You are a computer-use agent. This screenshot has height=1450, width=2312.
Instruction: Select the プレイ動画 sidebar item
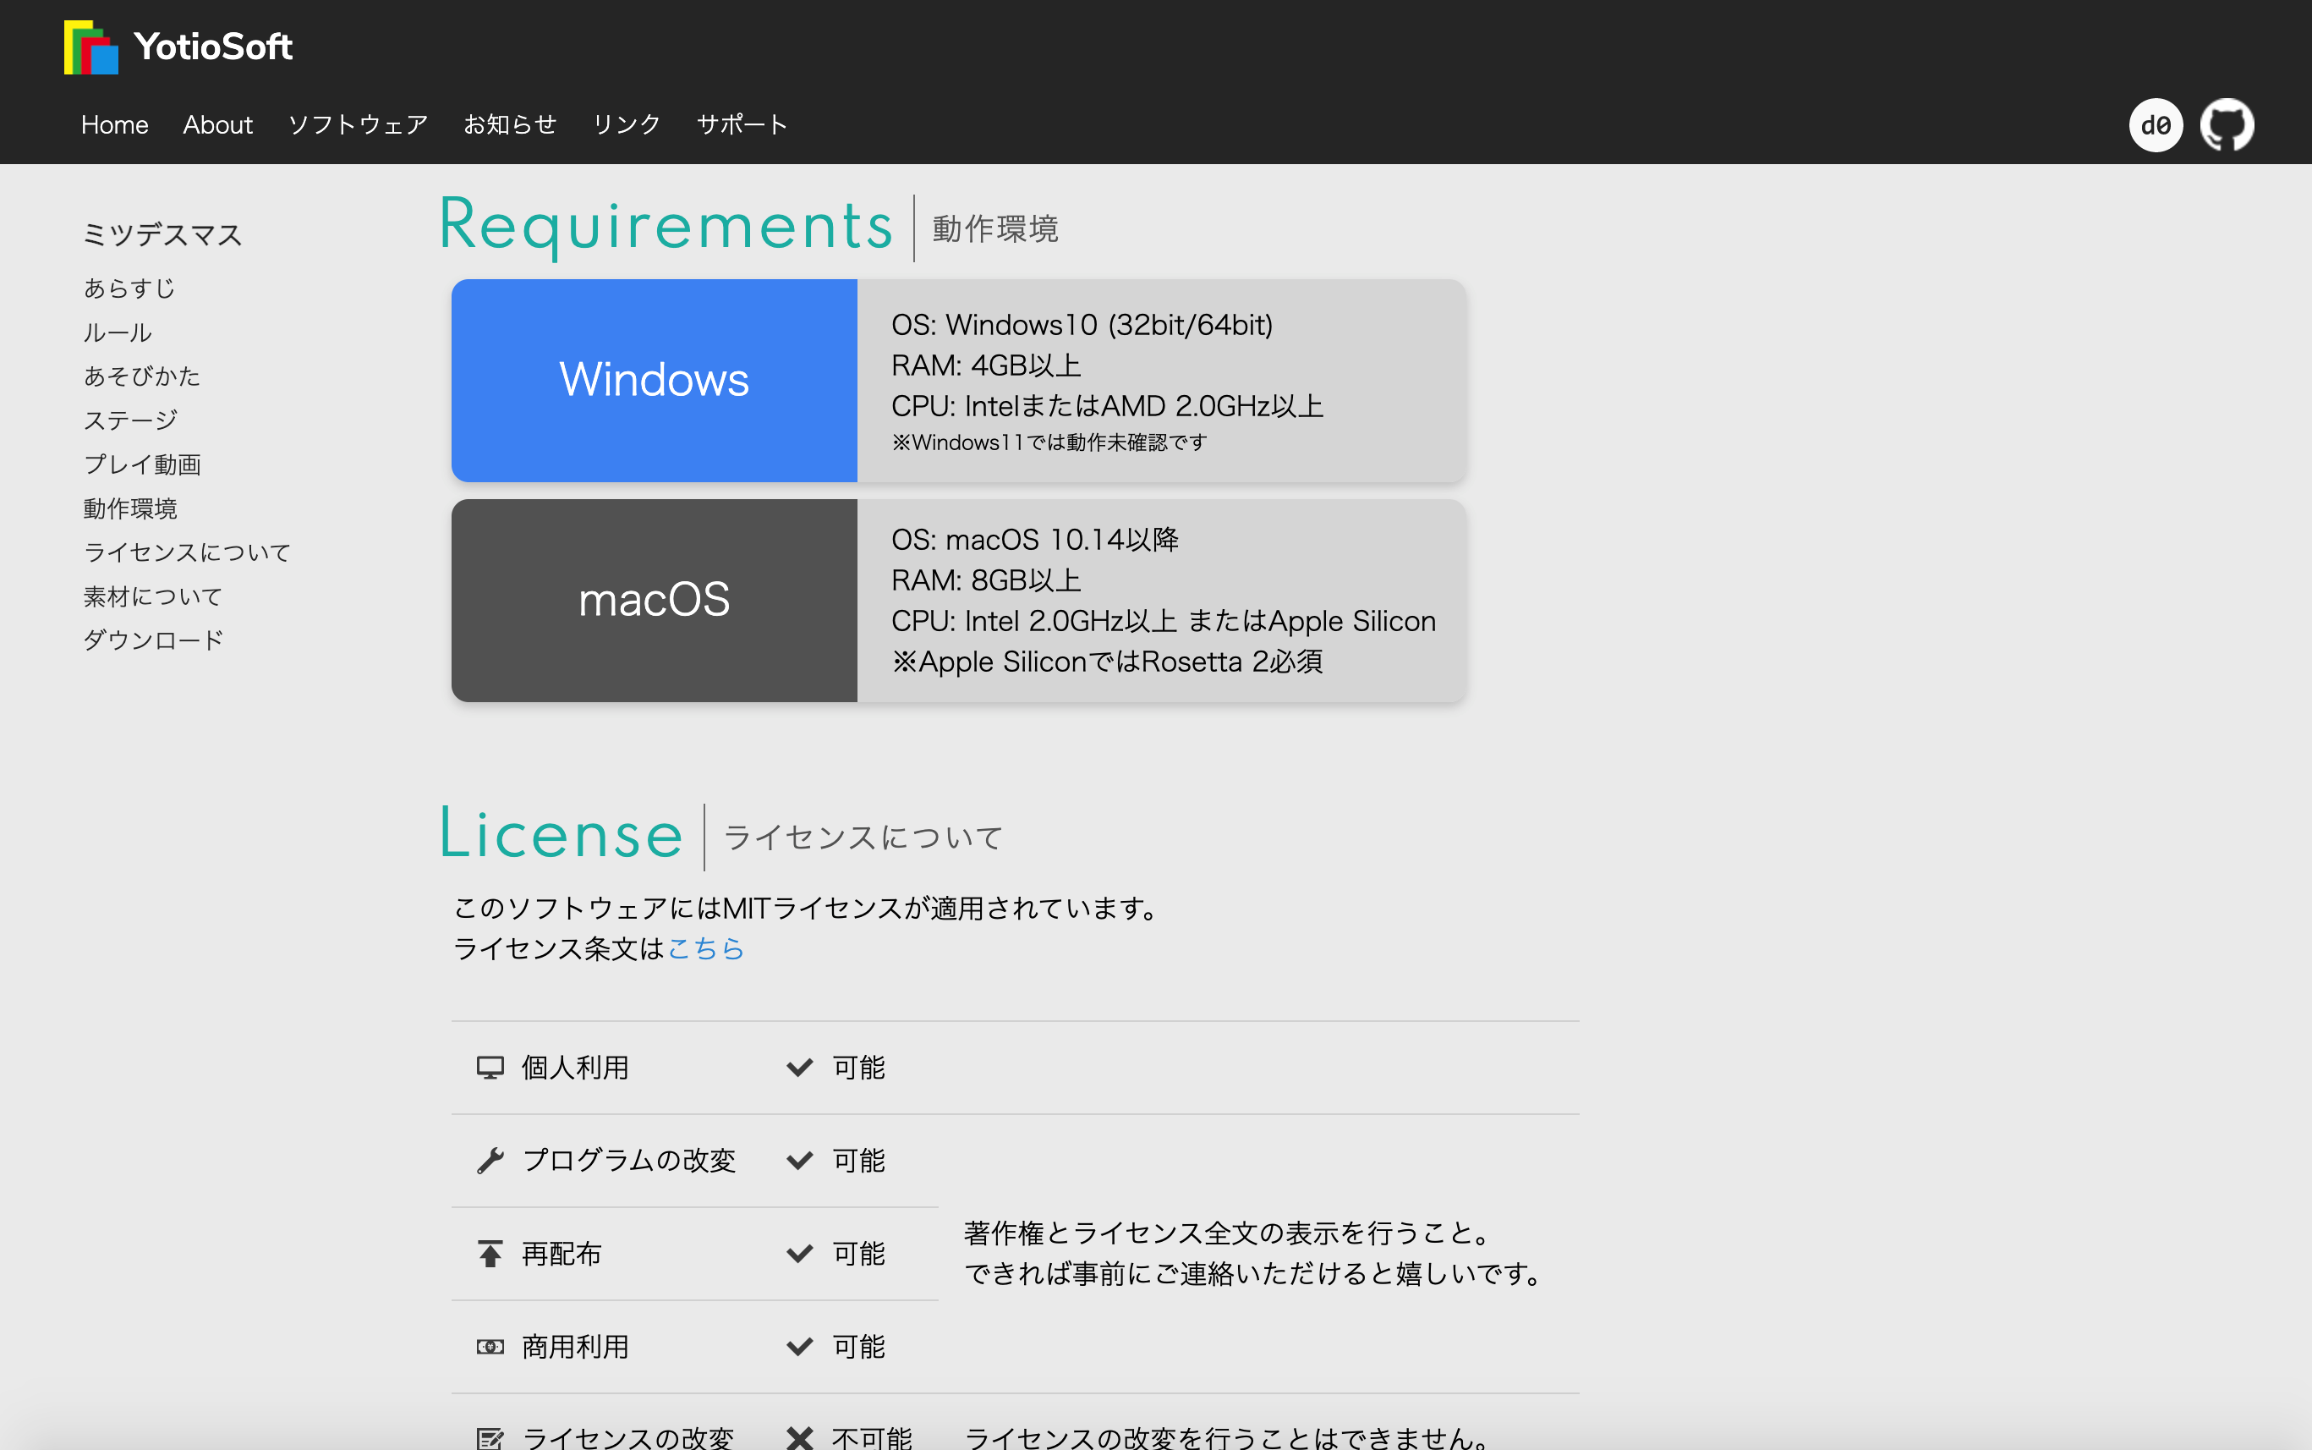(x=144, y=464)
